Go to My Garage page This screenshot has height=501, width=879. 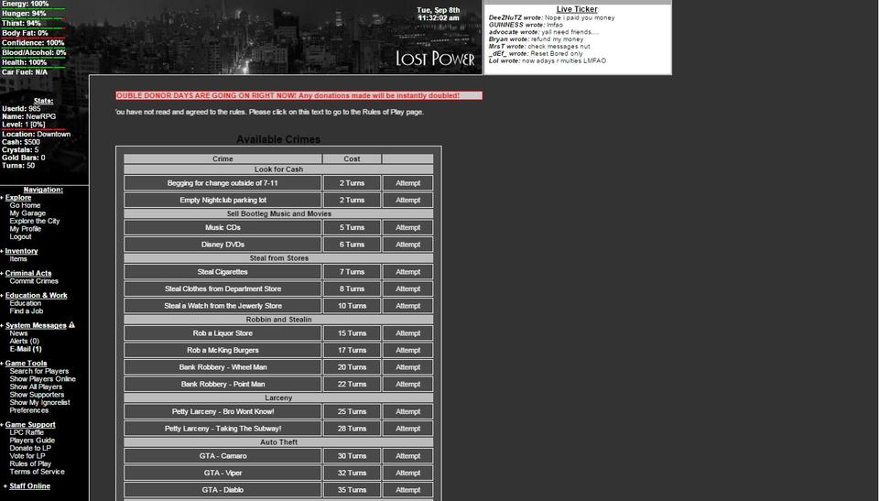[x=27, y=213]
